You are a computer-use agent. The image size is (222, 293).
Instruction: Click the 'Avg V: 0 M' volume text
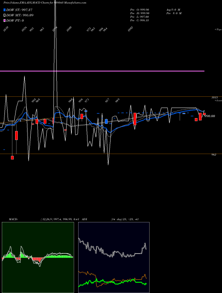(173, 9)
